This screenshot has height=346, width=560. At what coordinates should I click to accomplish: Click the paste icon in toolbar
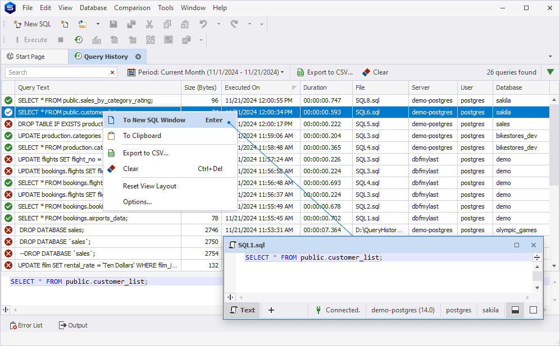tap(185, 24)
